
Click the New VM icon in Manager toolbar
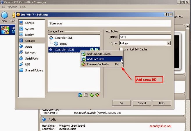[x=4, y=15]
